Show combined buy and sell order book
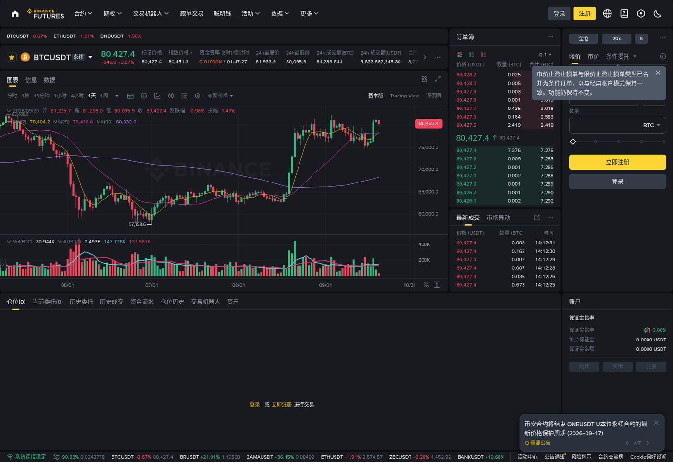 (460, 55)
